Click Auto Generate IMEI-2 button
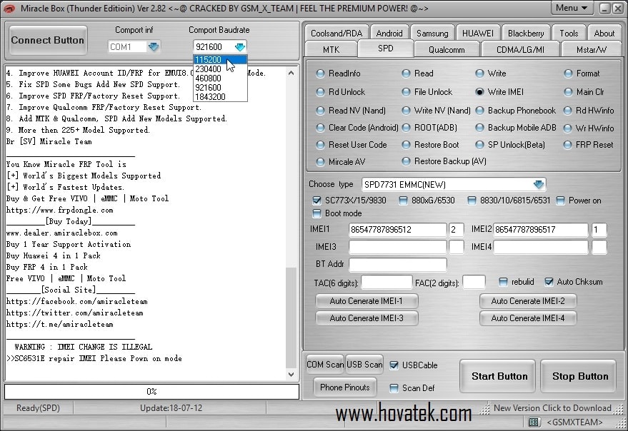Image resolution: width=628 pixels, height=431 pixels. (528, 301)
